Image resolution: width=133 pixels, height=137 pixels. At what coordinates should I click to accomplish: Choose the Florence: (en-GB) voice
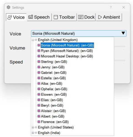coord(55,122)
